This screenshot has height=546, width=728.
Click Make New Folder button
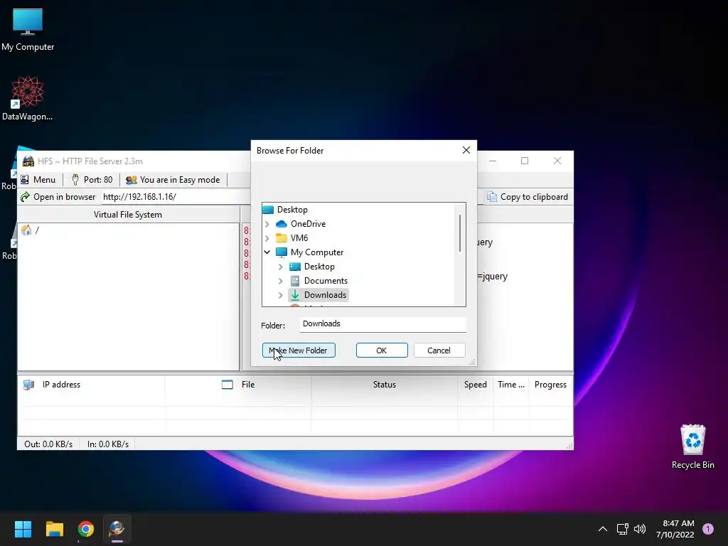(x=299, y=350)
